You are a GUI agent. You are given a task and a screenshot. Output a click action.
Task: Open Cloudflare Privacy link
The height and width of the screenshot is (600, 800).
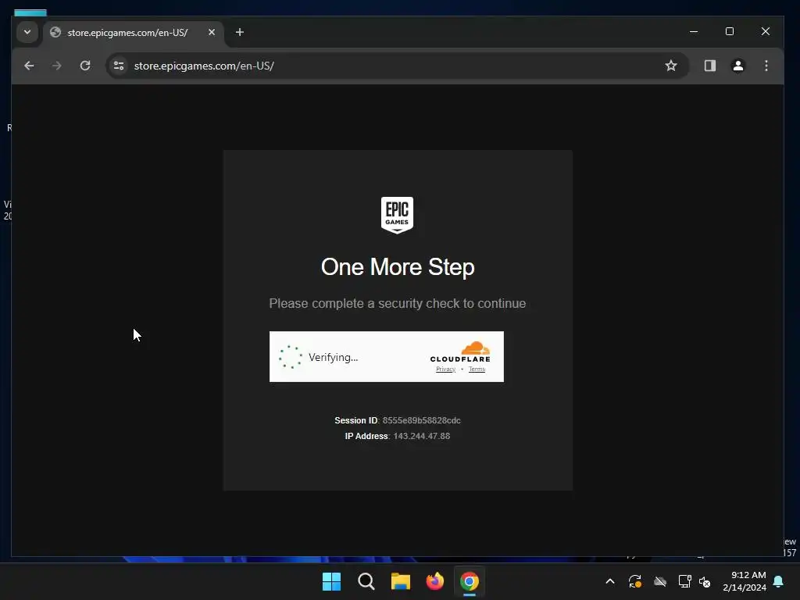point(445,369)
